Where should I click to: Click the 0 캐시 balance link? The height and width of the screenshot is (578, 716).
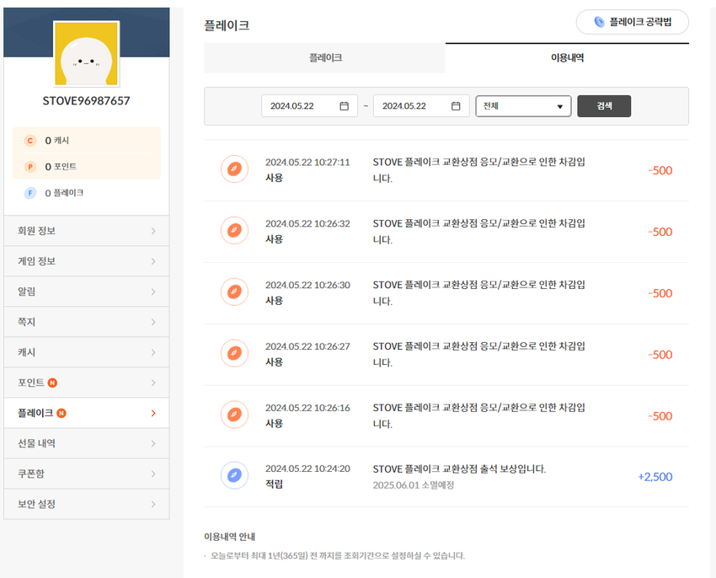pos(57,141)
